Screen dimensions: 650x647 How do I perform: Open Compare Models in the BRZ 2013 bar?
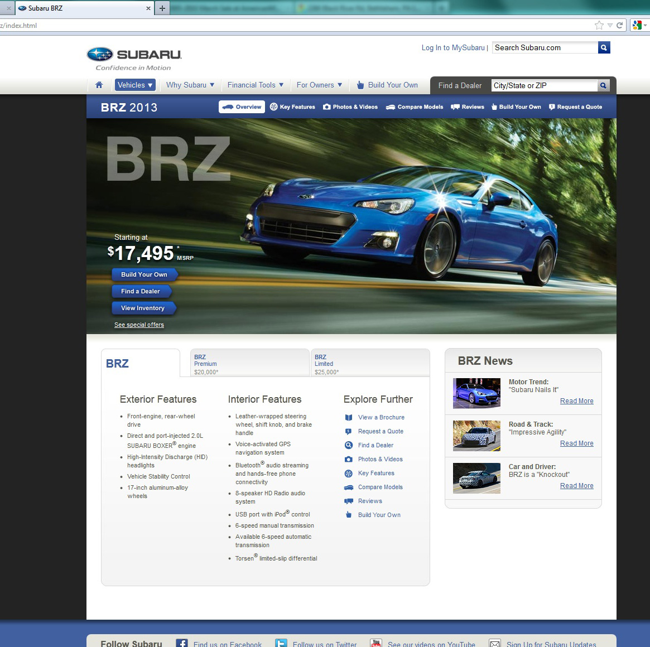point(415,107)
